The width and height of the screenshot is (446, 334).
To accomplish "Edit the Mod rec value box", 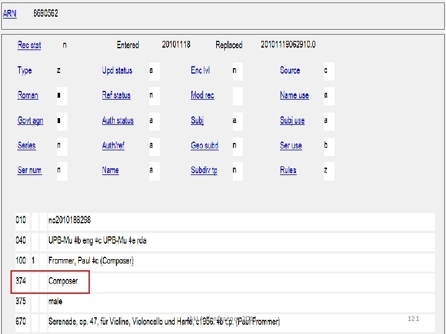I will 238,95.
